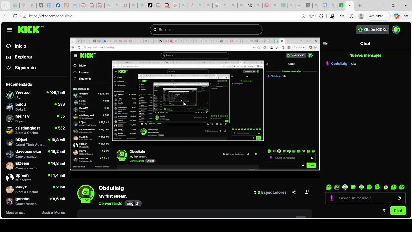Screen dimensions: 412x232
Task: Click the browser address bar URL
Action: click(51, 16)
